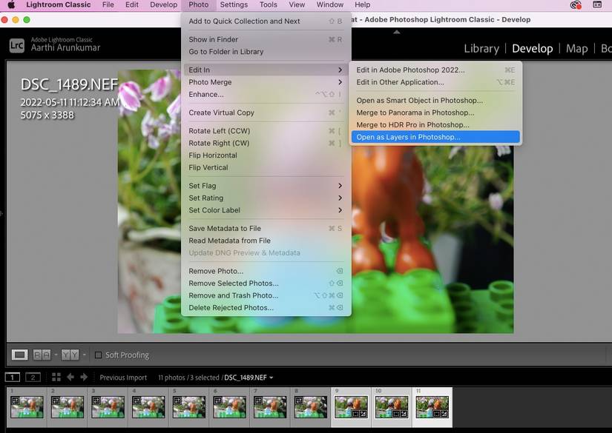Expand the Set Flag submenu

pos(266,186)
